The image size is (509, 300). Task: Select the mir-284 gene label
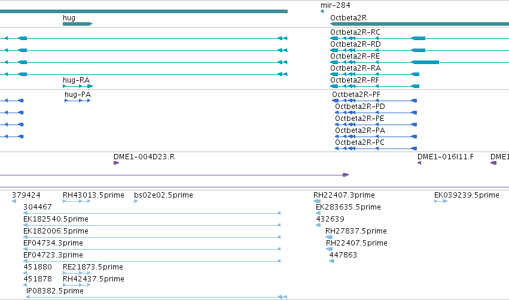pos(336,5)
